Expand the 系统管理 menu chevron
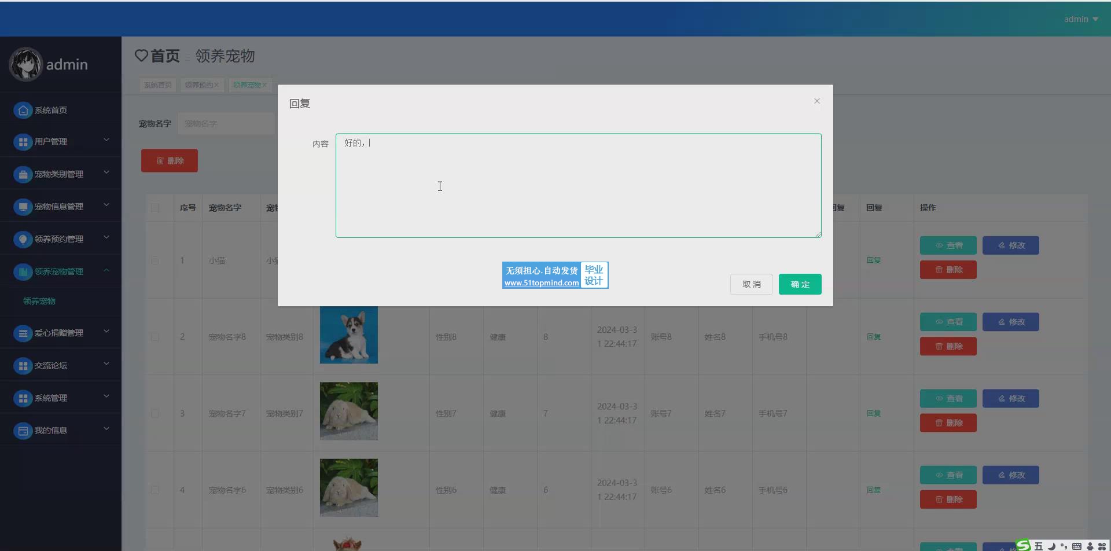 (x=106, y=396)
